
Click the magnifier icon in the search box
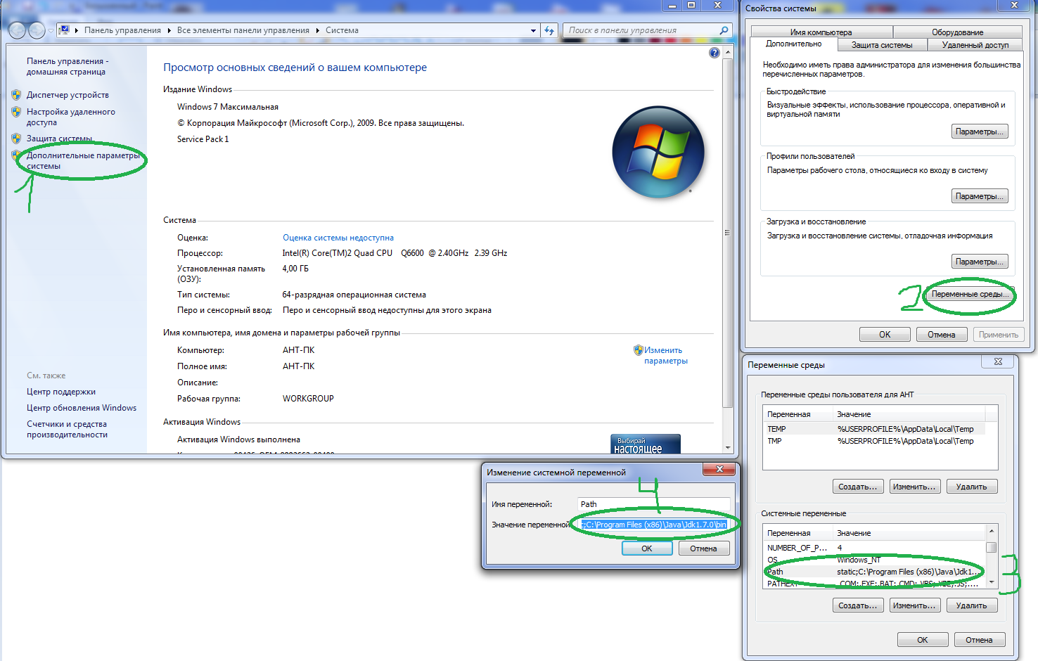coord(724,30)
